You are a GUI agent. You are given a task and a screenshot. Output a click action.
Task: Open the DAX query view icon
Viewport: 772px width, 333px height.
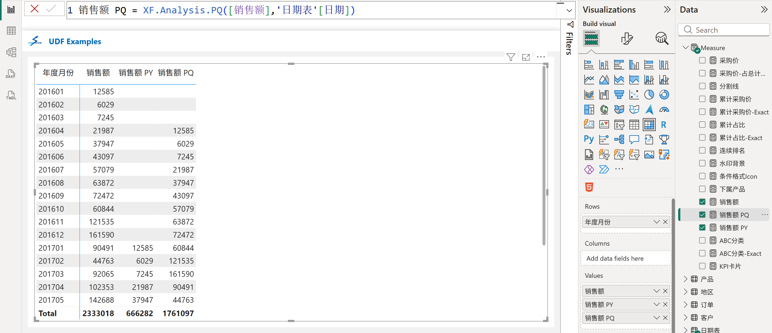tap(11, 74)
